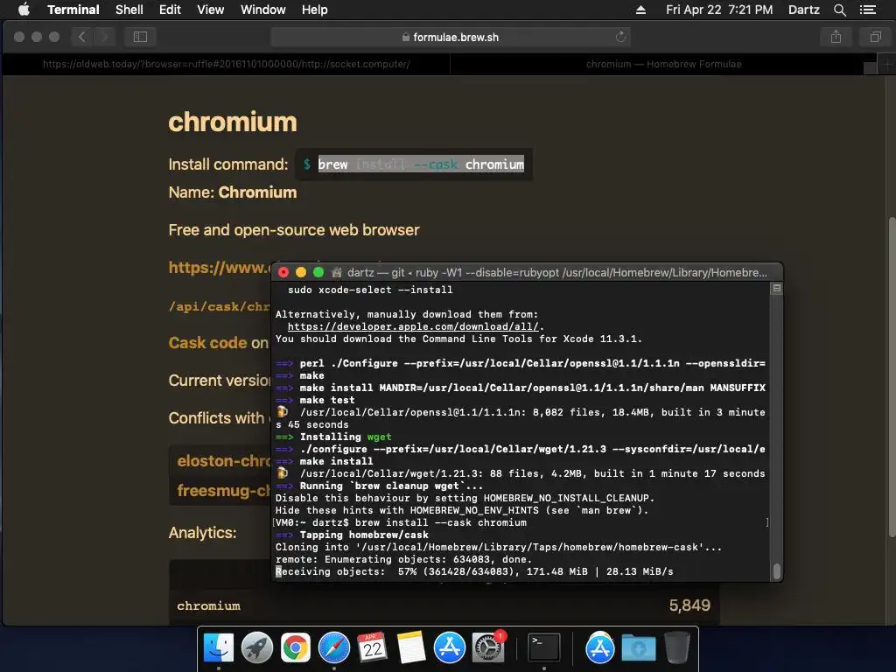
Task: Click the home folder icon in Terminal title
Action: (x=337, y=273)
